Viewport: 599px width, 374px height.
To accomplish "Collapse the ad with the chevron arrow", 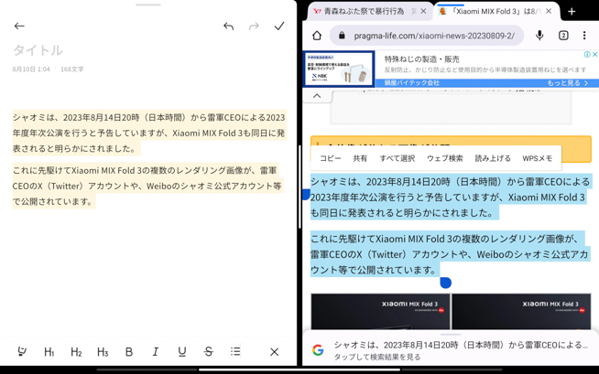I will pos(317,96).
